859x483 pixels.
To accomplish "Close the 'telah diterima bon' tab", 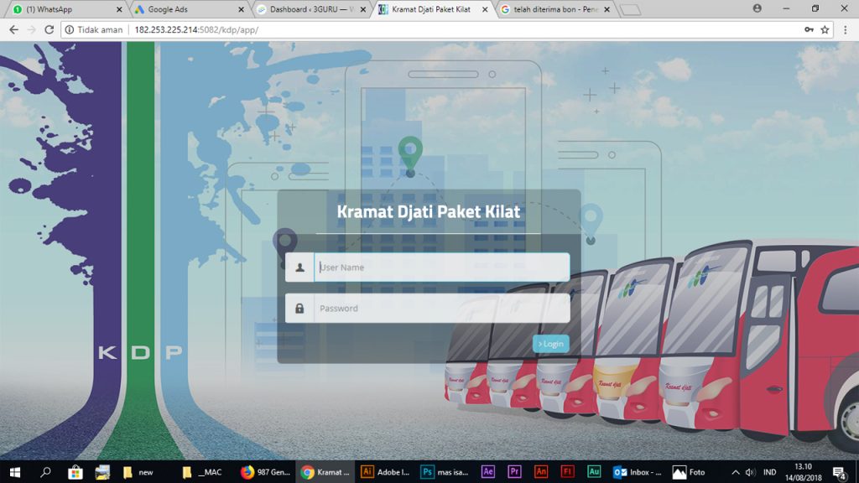I will coord(607,9).
